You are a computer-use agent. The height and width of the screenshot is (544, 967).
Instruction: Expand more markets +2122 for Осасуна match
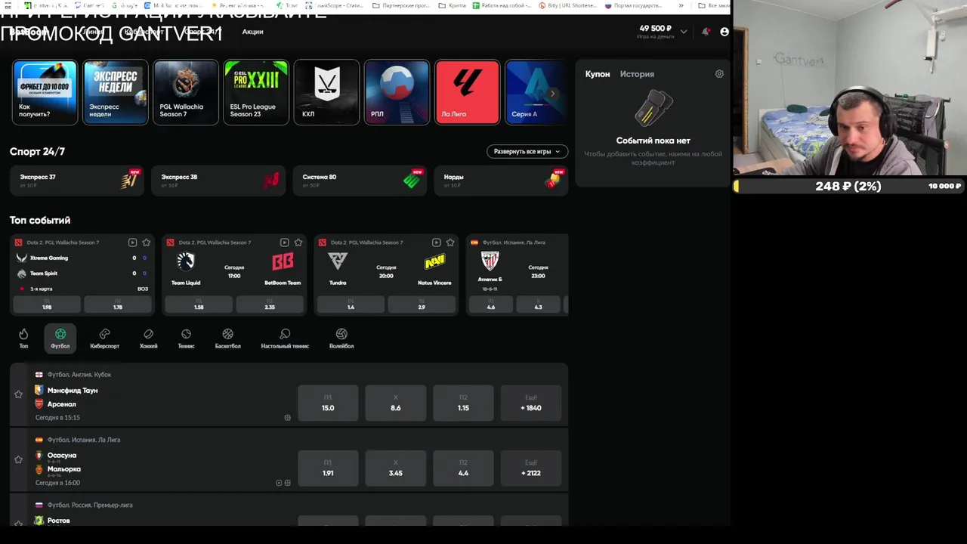tap(531, 468)
